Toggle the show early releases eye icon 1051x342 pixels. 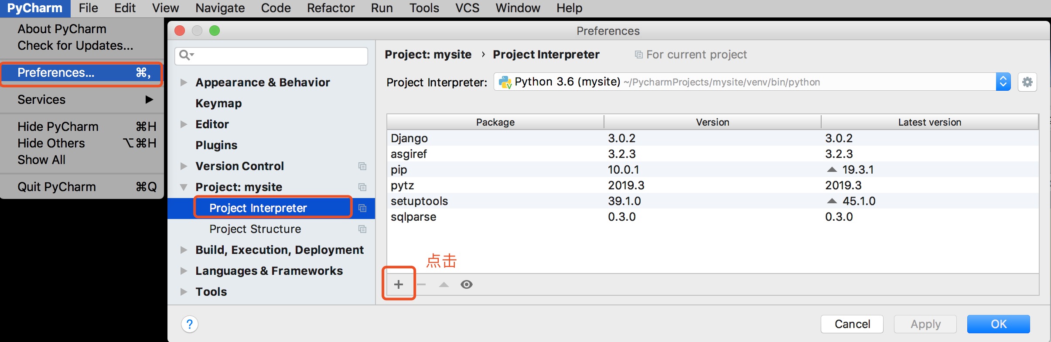(467, 284)
